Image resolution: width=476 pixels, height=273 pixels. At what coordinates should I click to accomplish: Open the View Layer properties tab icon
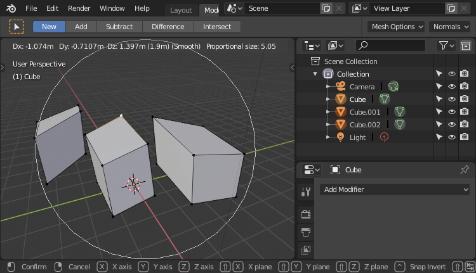(x=306, y=250)
